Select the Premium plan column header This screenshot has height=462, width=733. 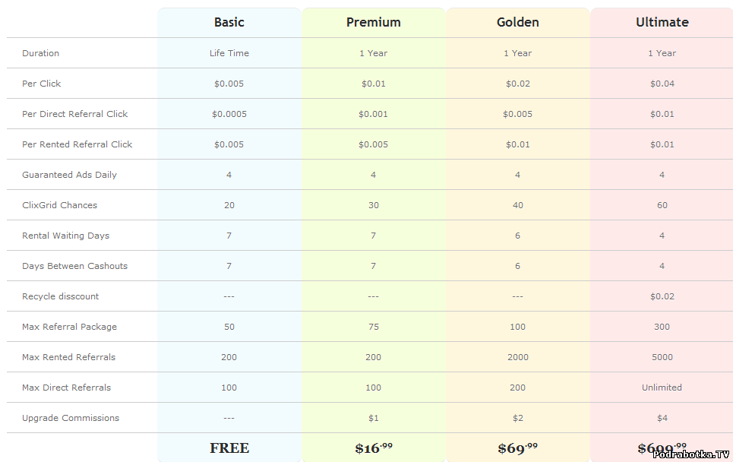[x=374, y=22]
